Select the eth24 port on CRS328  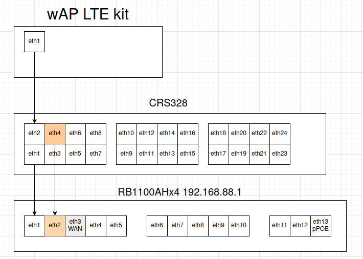280,134
